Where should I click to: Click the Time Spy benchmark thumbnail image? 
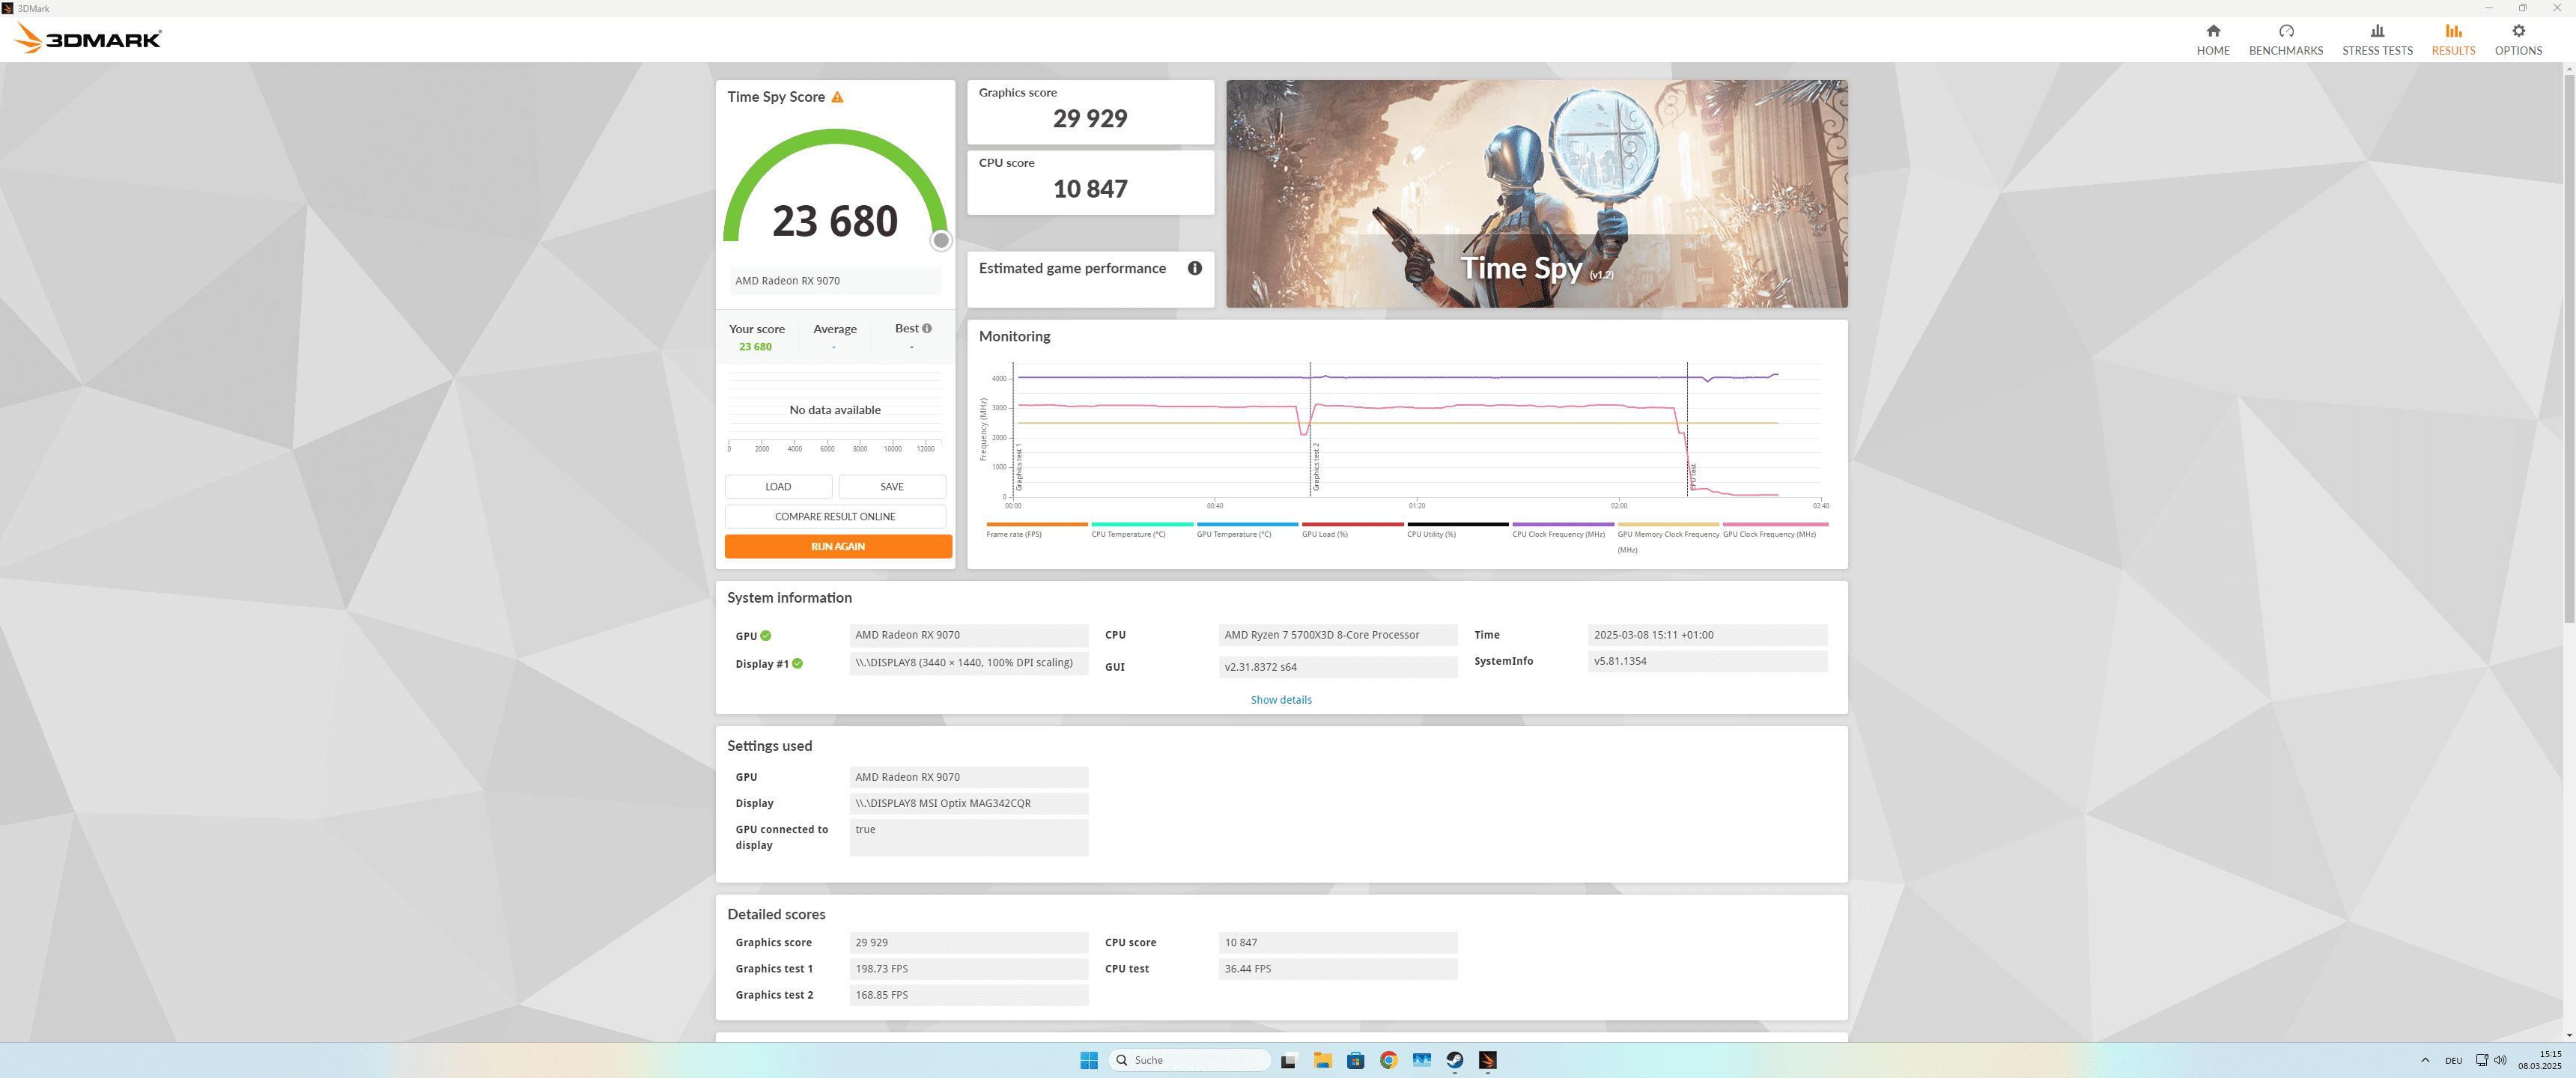point(1536,194)
